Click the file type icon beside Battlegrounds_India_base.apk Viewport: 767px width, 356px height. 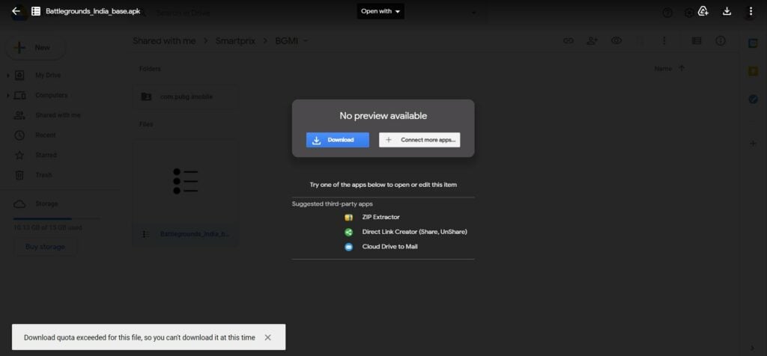(x=36, y=10)
